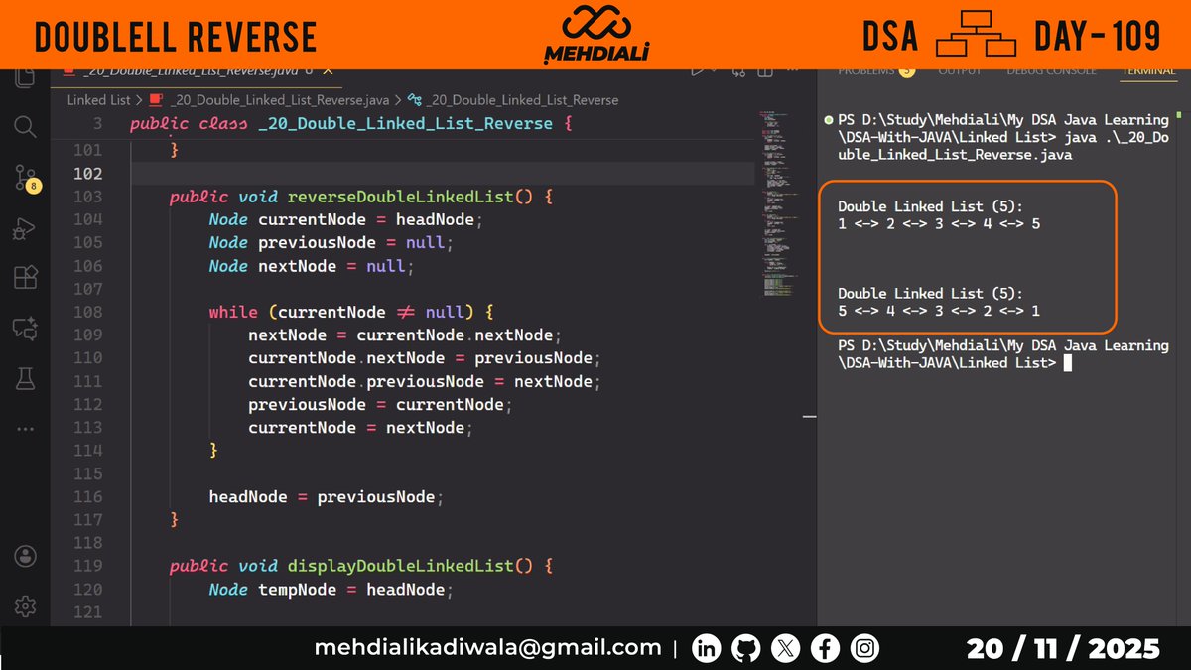Open the Chat view icon

[26, 328]
